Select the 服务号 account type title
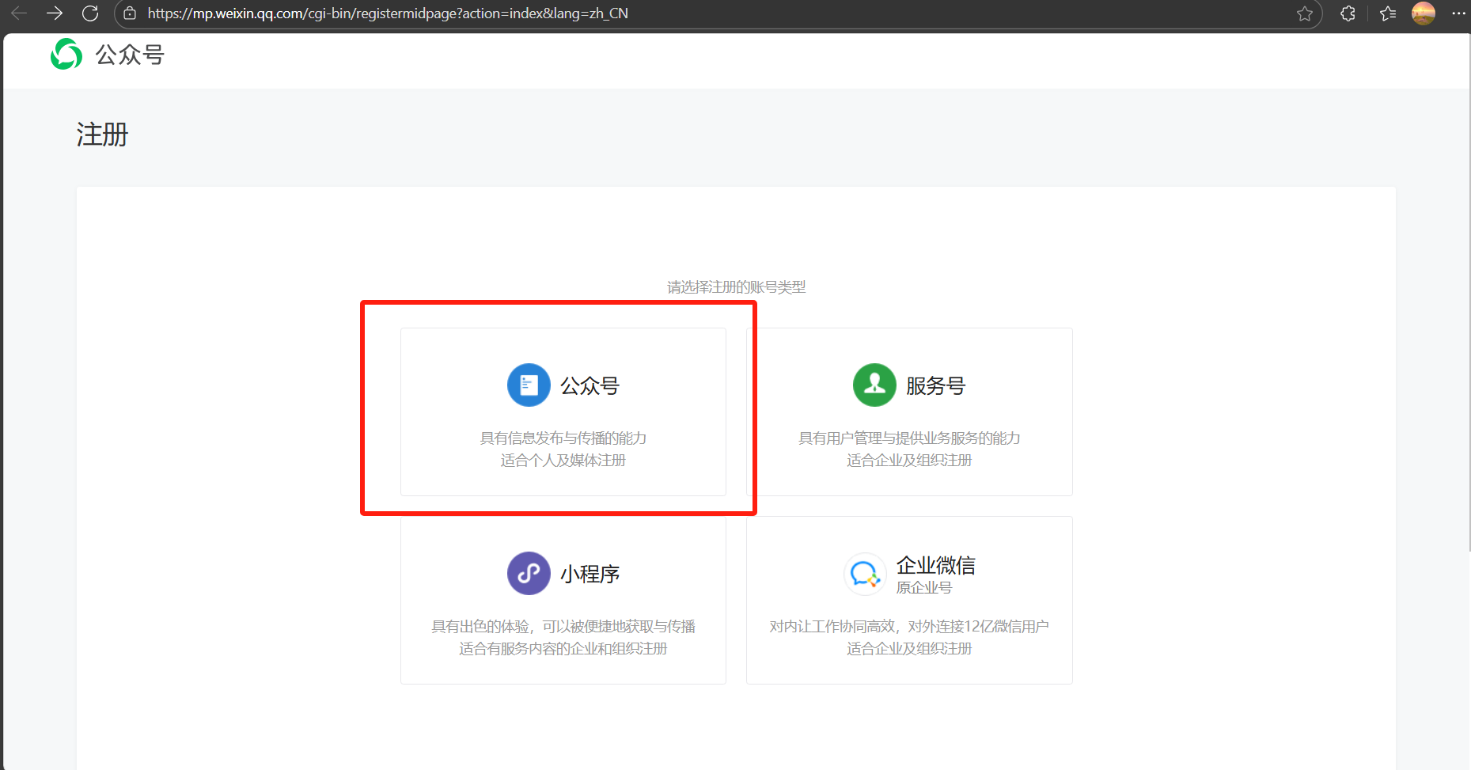 point(936,386)
